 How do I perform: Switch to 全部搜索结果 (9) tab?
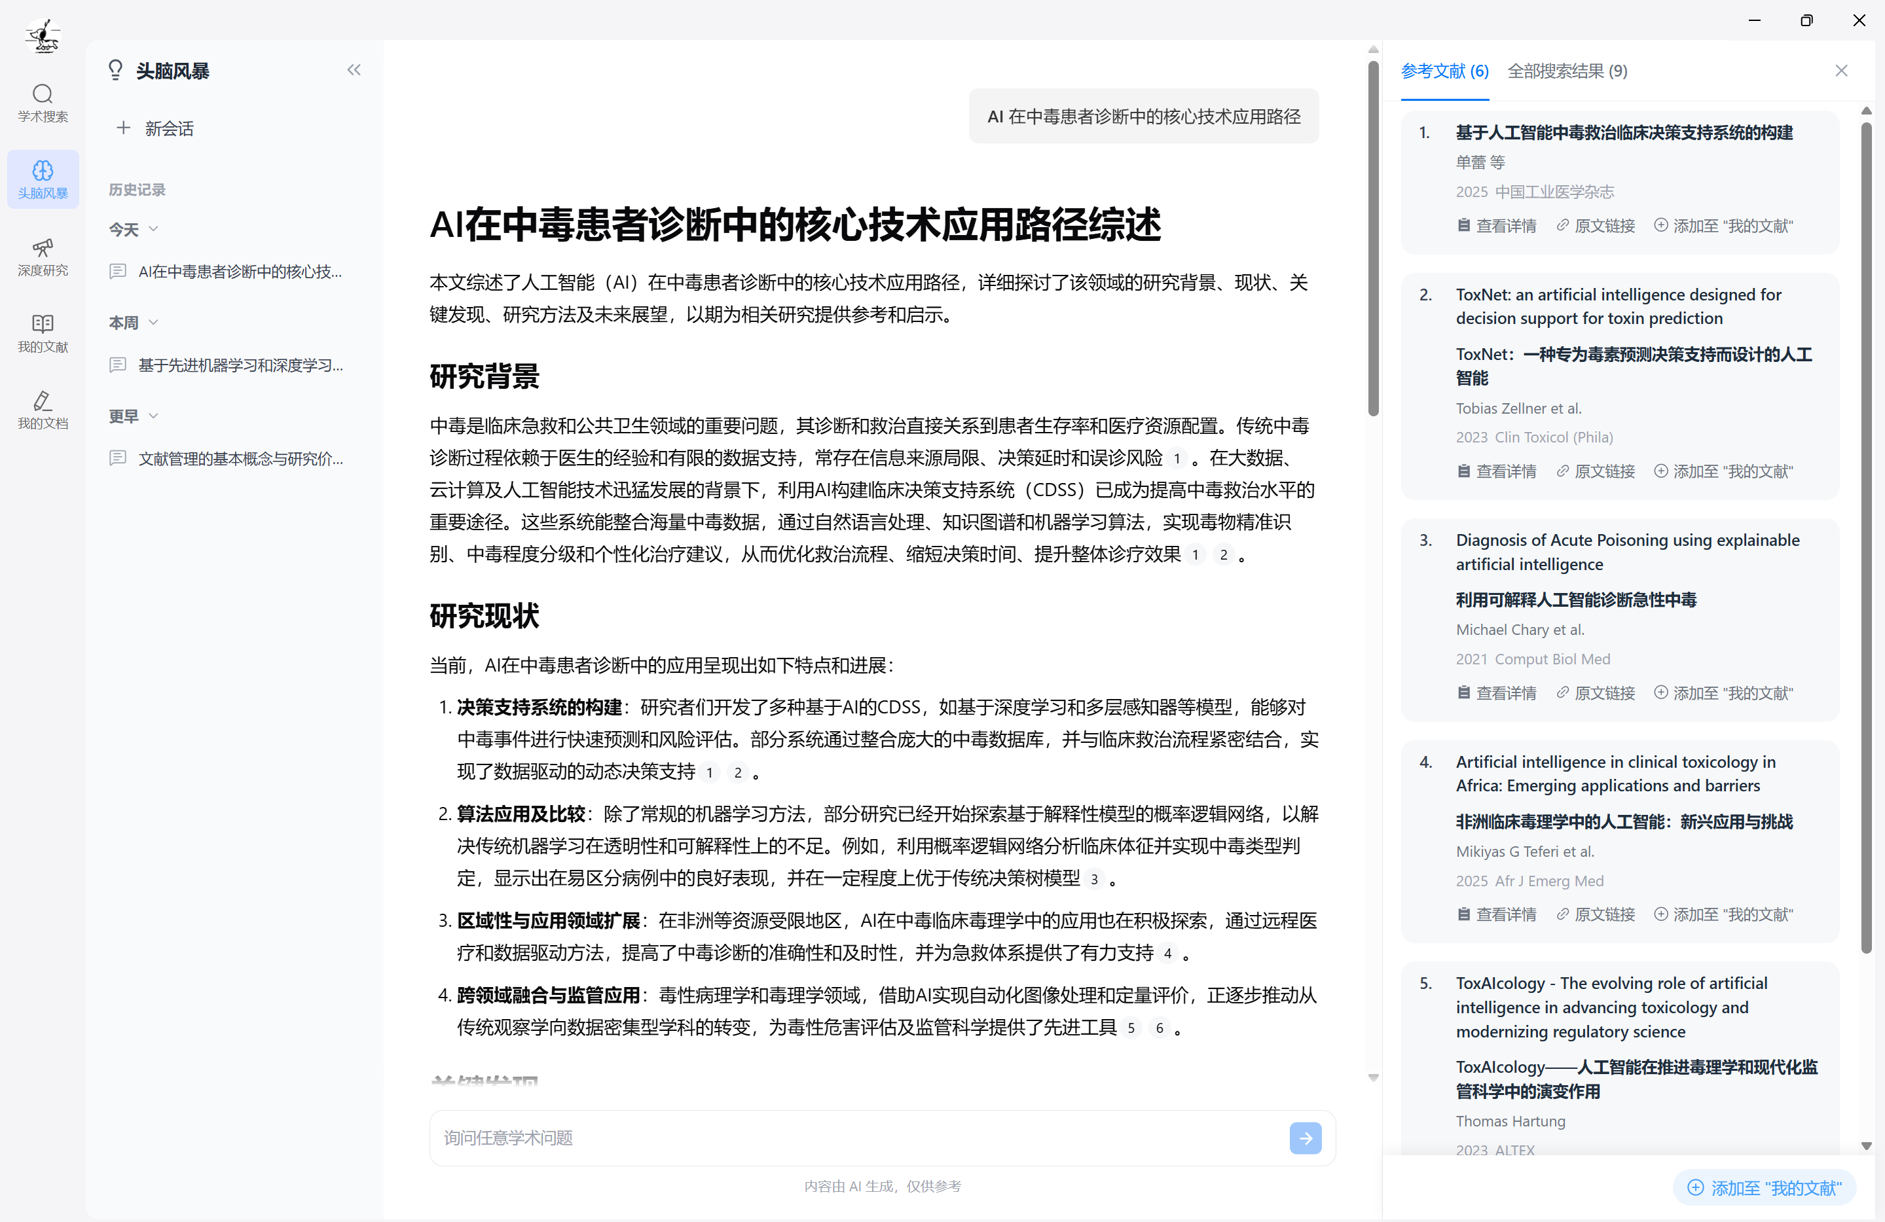coord(1567,71)
